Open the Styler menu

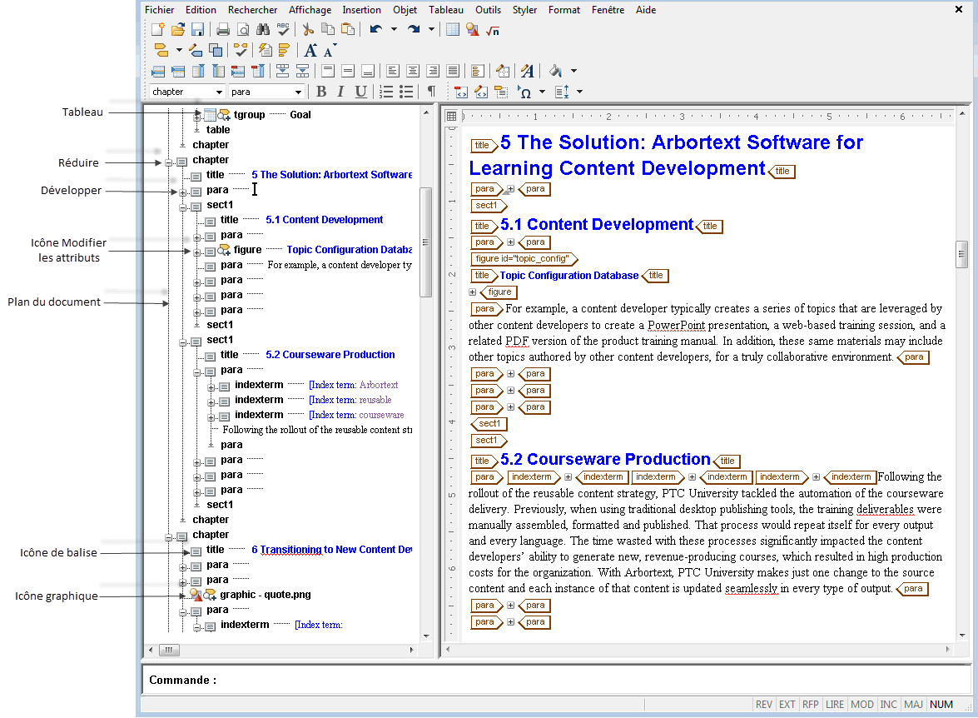coord(524,10)
